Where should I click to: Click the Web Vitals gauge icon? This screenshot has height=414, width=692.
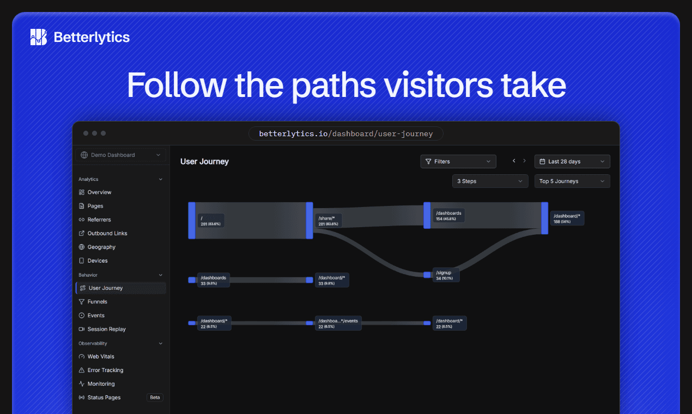pyautogui.click(x=82, y=356)
